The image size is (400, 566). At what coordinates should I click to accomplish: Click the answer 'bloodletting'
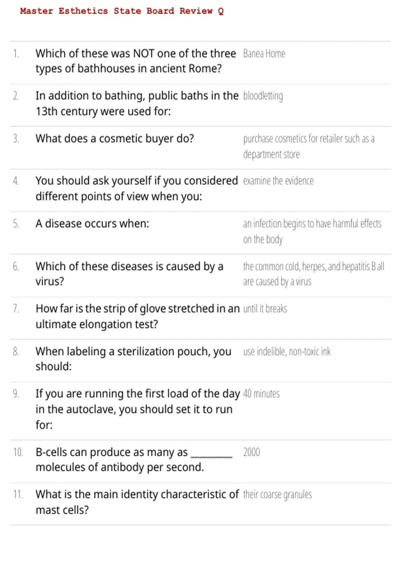[x=263, y=96]
